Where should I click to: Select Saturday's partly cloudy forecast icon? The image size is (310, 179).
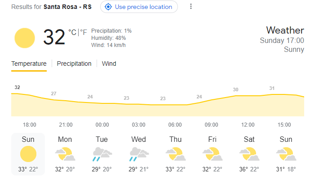click(249, 154)
